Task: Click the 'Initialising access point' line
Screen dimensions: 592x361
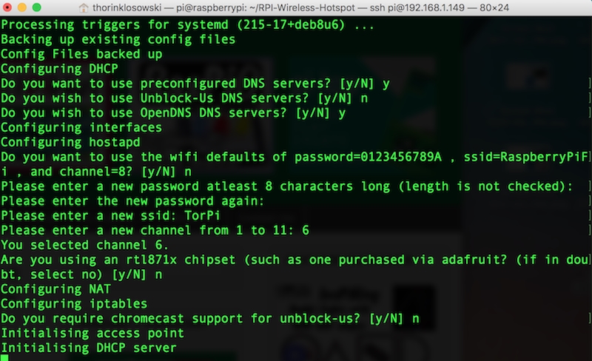Action: click(92, 333)
